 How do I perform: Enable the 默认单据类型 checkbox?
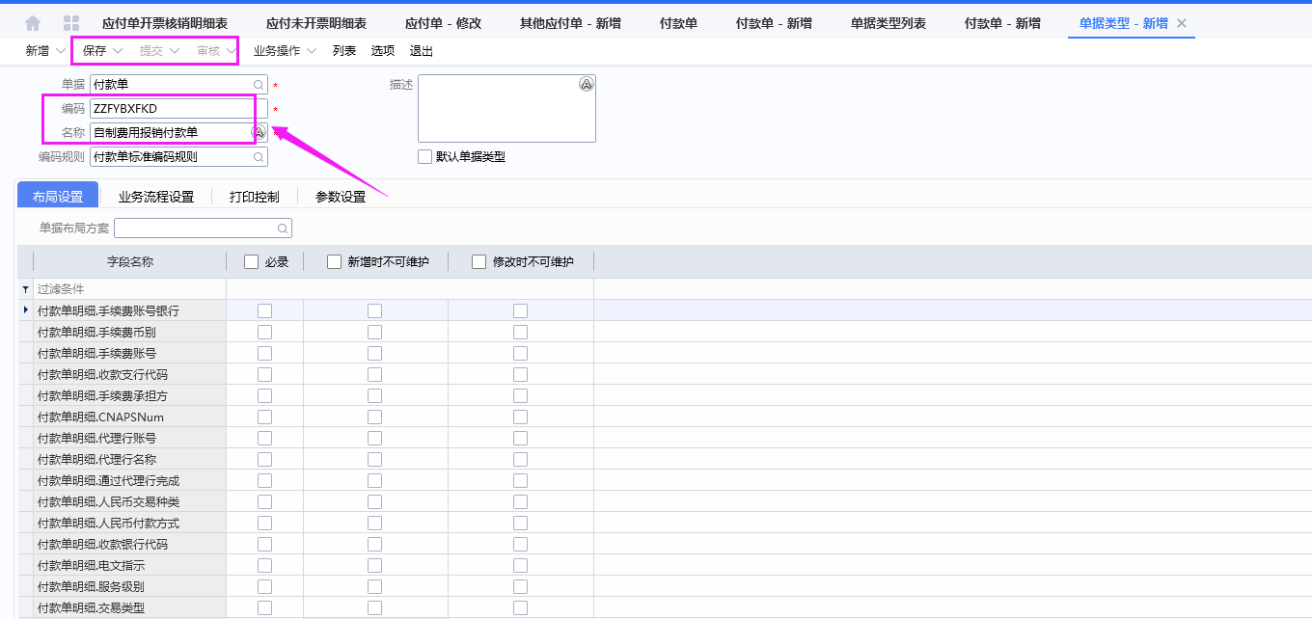pos(424,156)
